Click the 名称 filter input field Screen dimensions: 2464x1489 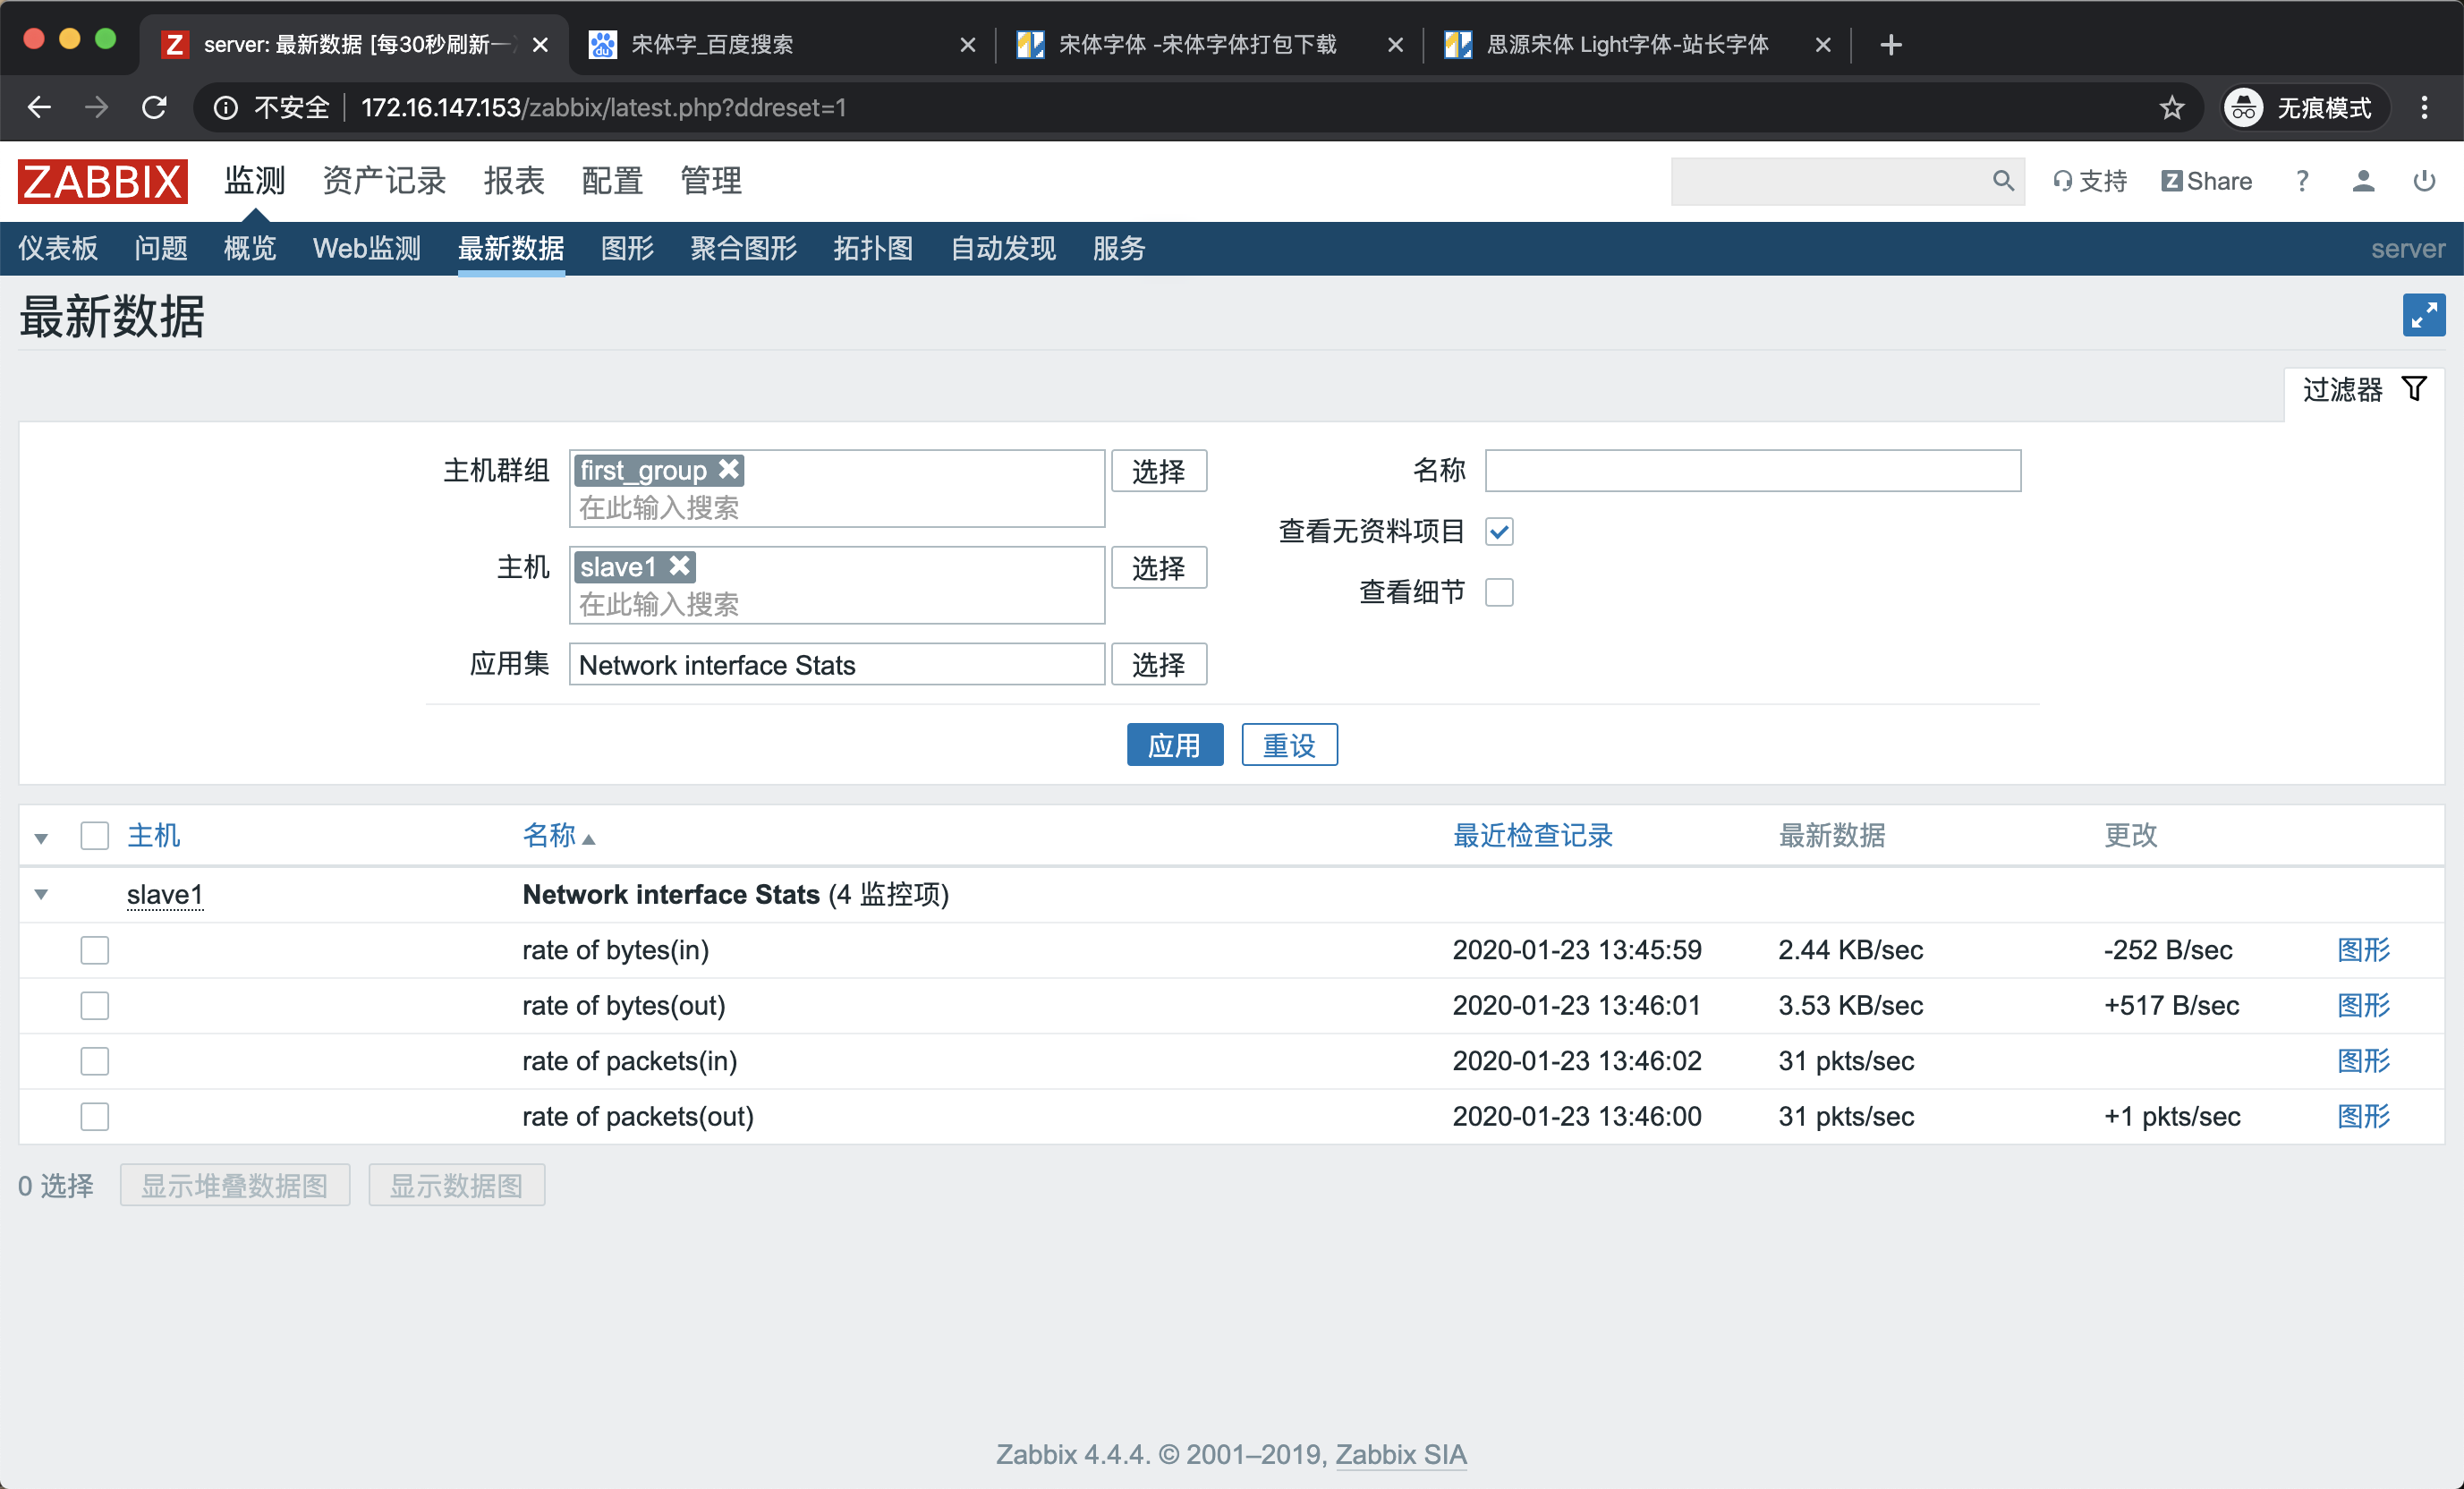1752,471
